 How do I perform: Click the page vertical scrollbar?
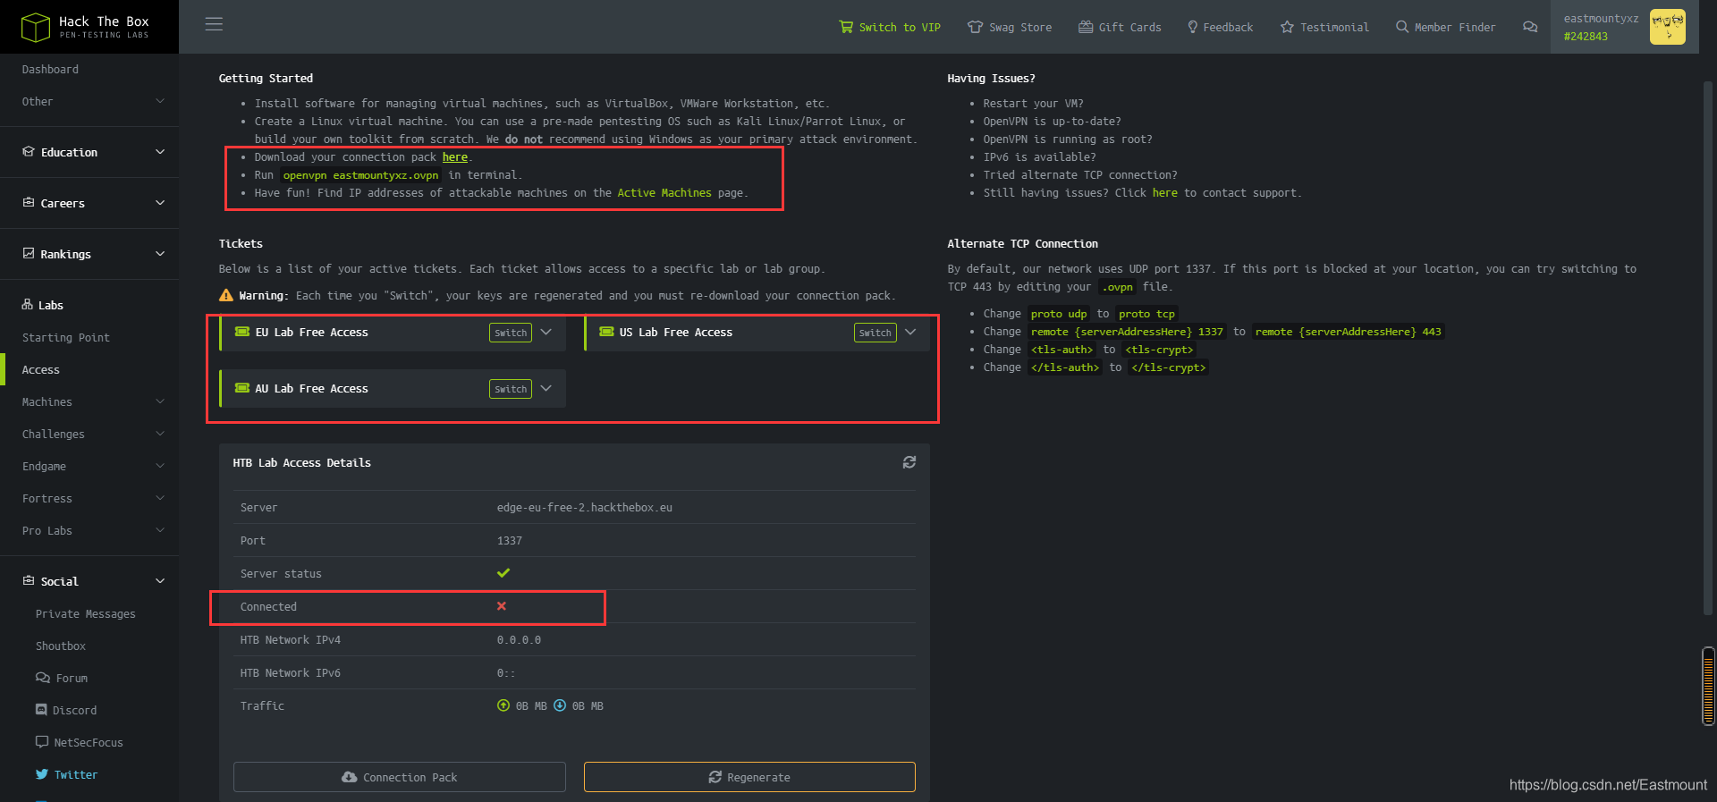point(1708,347)
